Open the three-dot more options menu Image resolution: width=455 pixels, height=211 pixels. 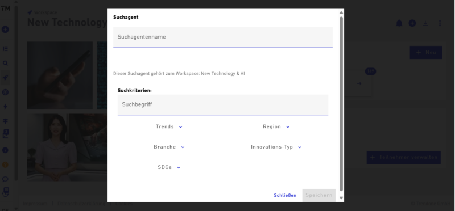point(440,23)
